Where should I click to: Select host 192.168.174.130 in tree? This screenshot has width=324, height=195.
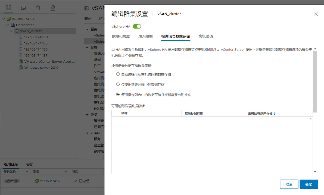(x=36, y=37)
